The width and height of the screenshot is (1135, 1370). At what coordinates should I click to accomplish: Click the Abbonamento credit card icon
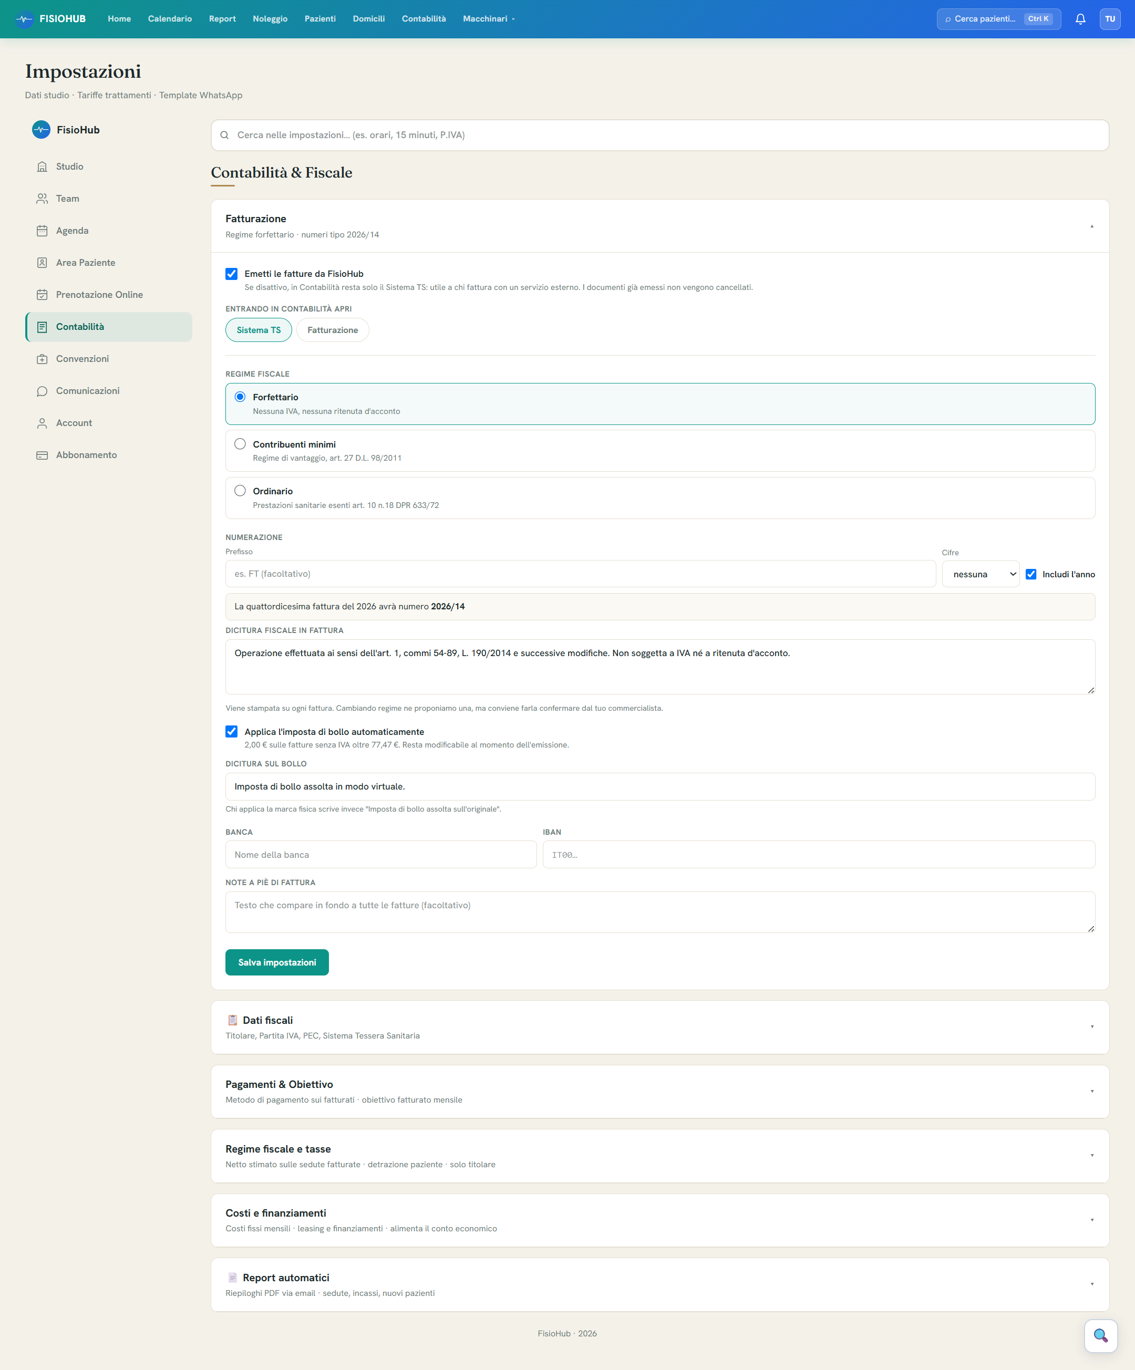click(42, 455)
